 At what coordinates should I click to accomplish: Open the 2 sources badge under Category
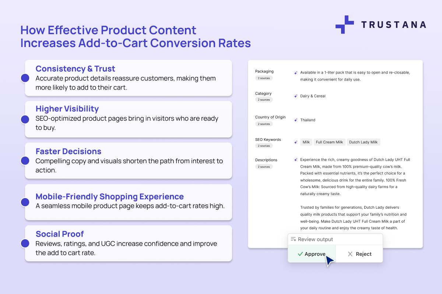tap(264, 100)
